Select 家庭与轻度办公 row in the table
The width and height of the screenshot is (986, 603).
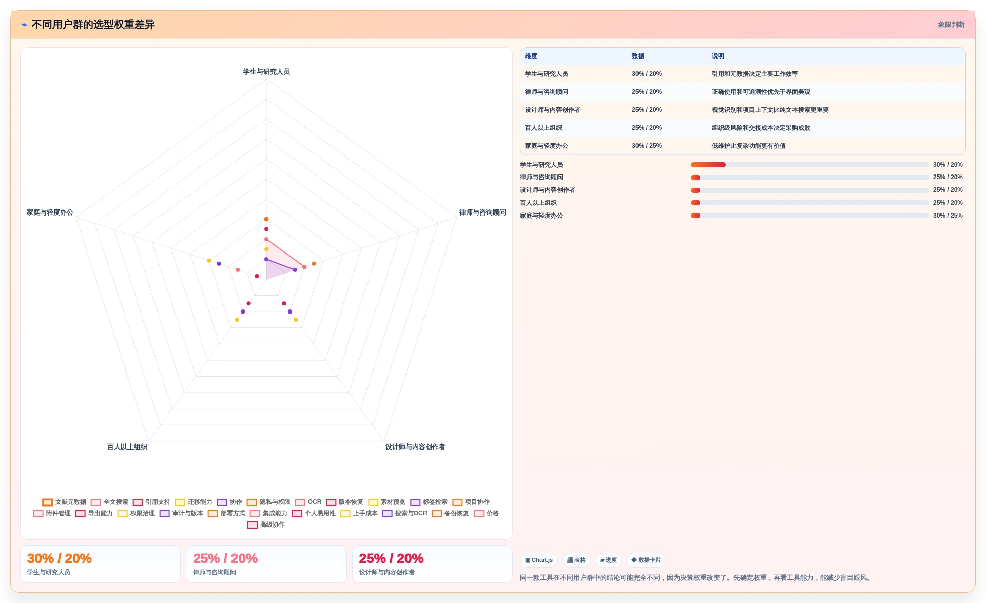click(742, 146)
